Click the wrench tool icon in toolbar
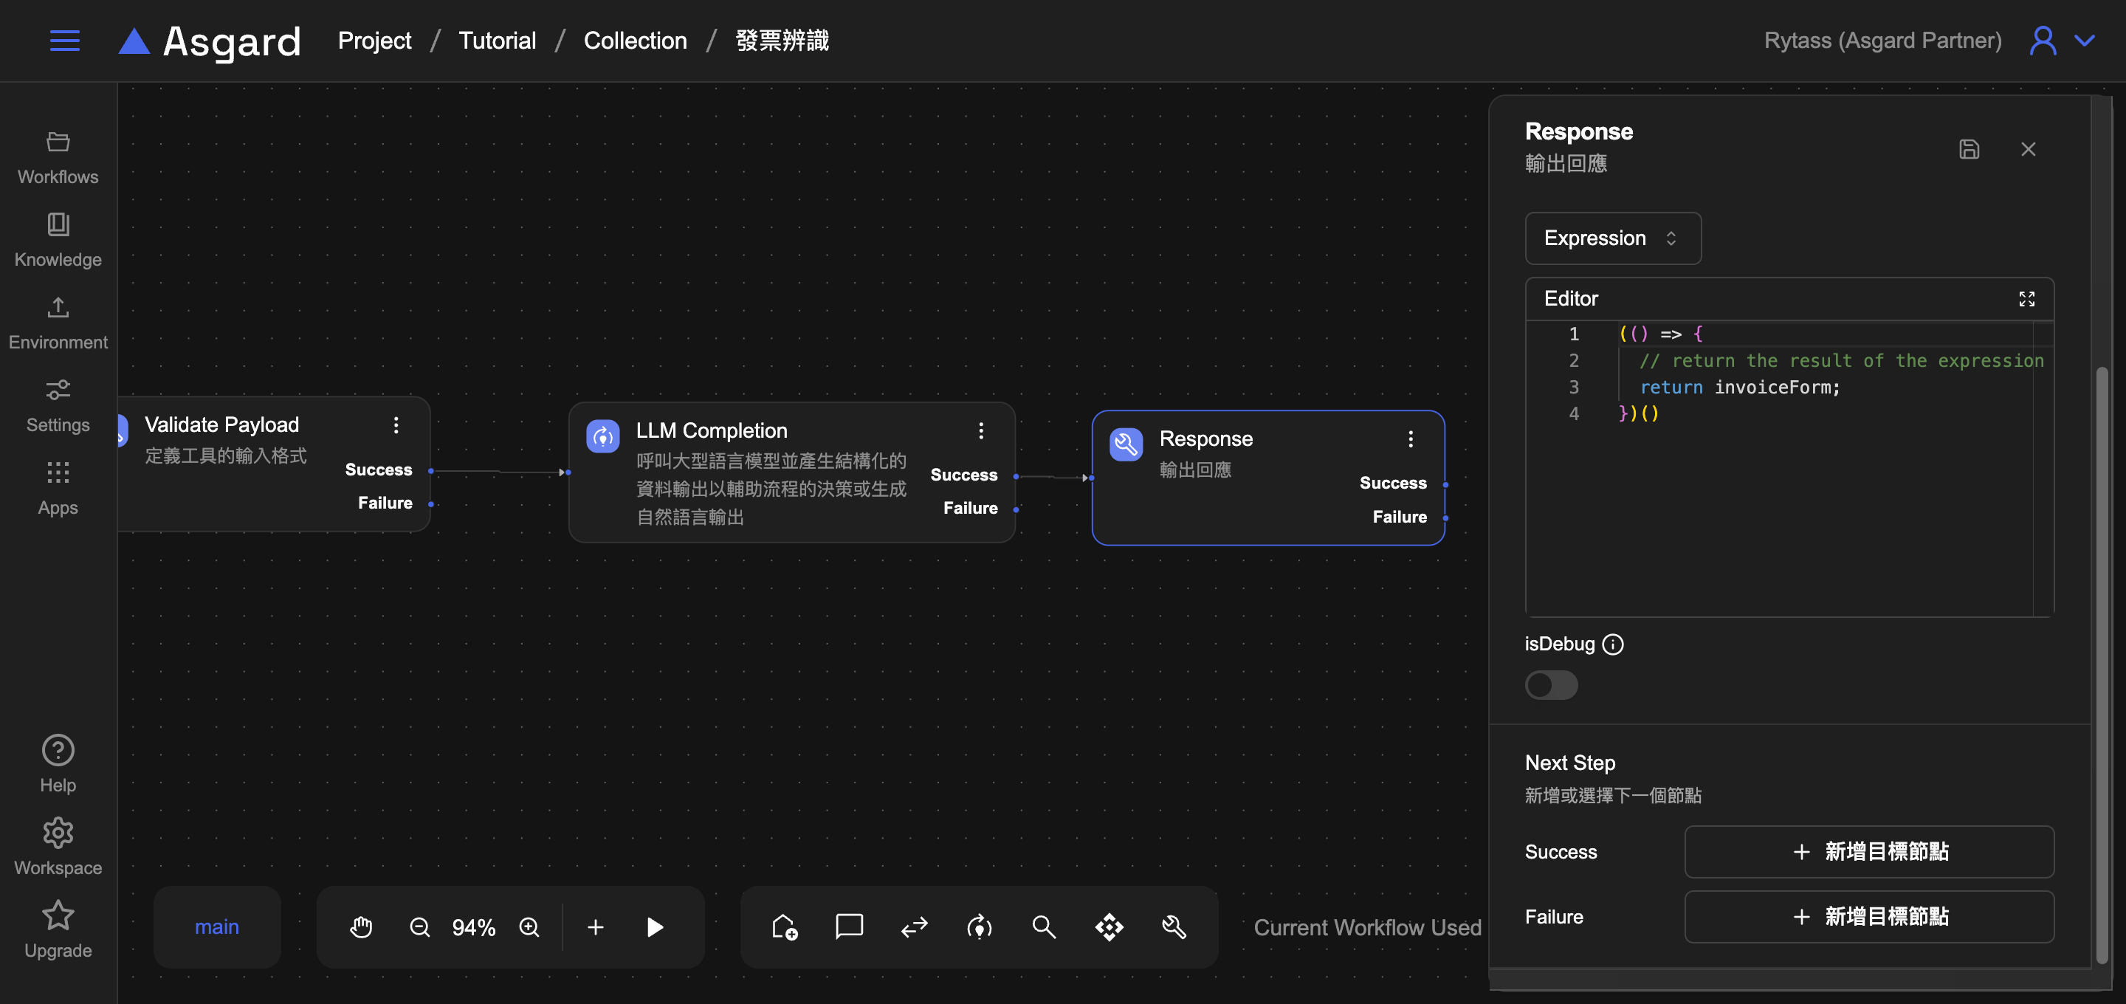The width and height of the screenshot is (2126, 1004). (x=1174, y=927)
